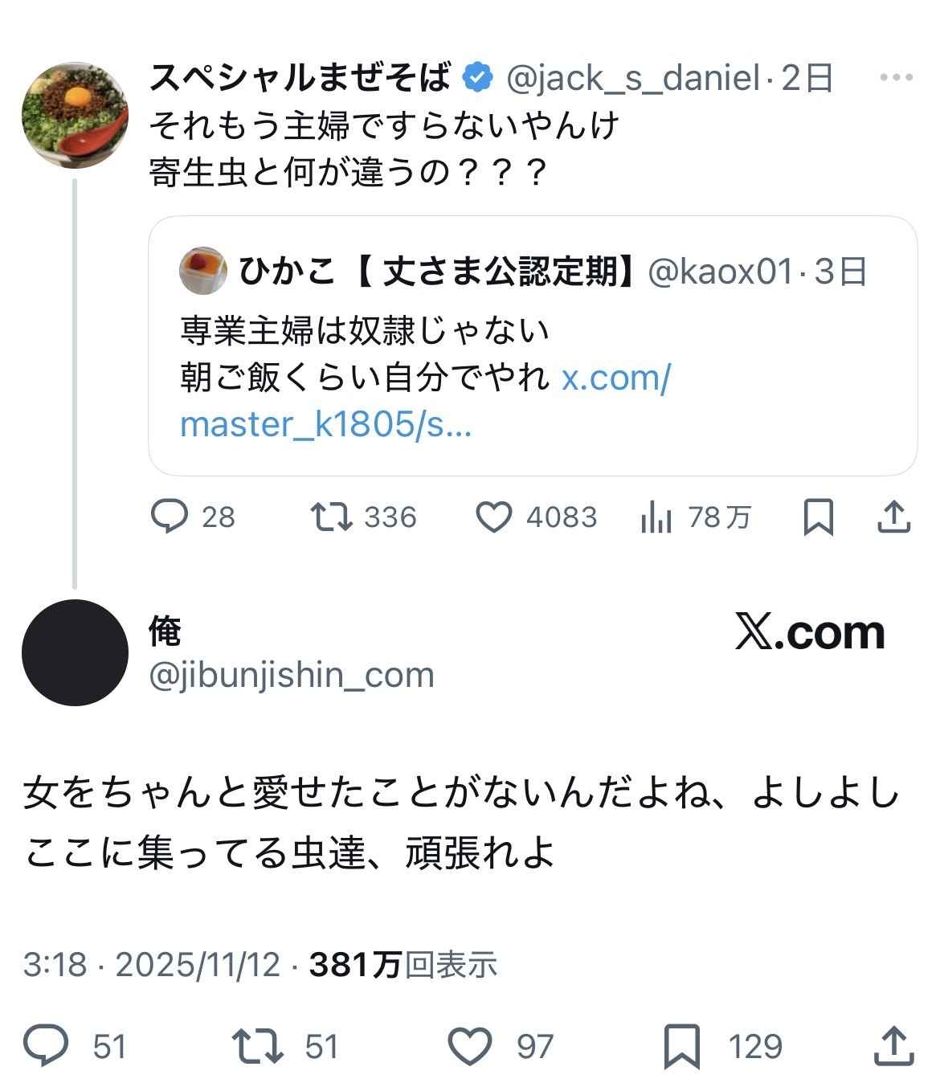
Task: Tap the dark round avatar of 俺
Action: click(x=75, y=652)
